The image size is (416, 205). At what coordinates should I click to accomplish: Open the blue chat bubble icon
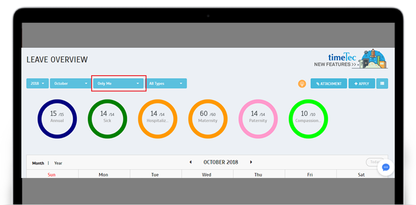[385, 168]
